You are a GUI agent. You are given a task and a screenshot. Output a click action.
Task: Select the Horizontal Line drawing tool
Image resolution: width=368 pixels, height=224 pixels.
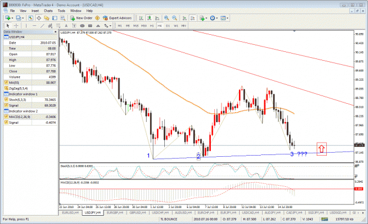[x=34, y=25]
